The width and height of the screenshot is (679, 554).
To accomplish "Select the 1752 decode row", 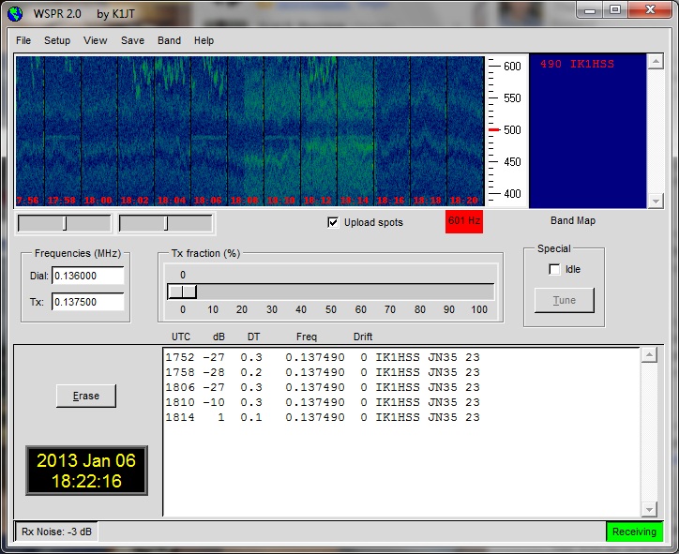I will [x=323, y=357].
